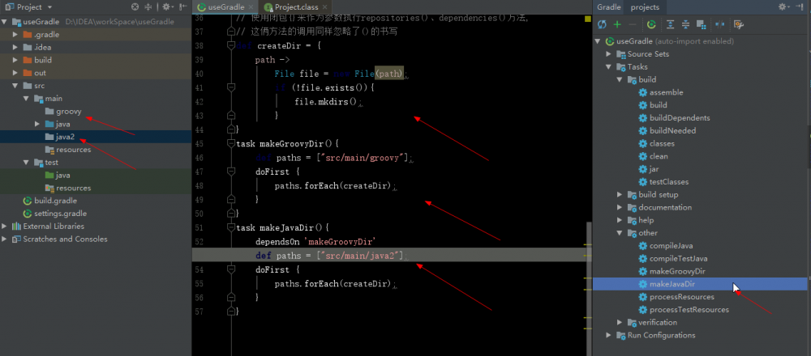This screenshot has height=356, width=811.
Task: Select the makeGroovyDir Gradle task
Action: click(677, 271)
